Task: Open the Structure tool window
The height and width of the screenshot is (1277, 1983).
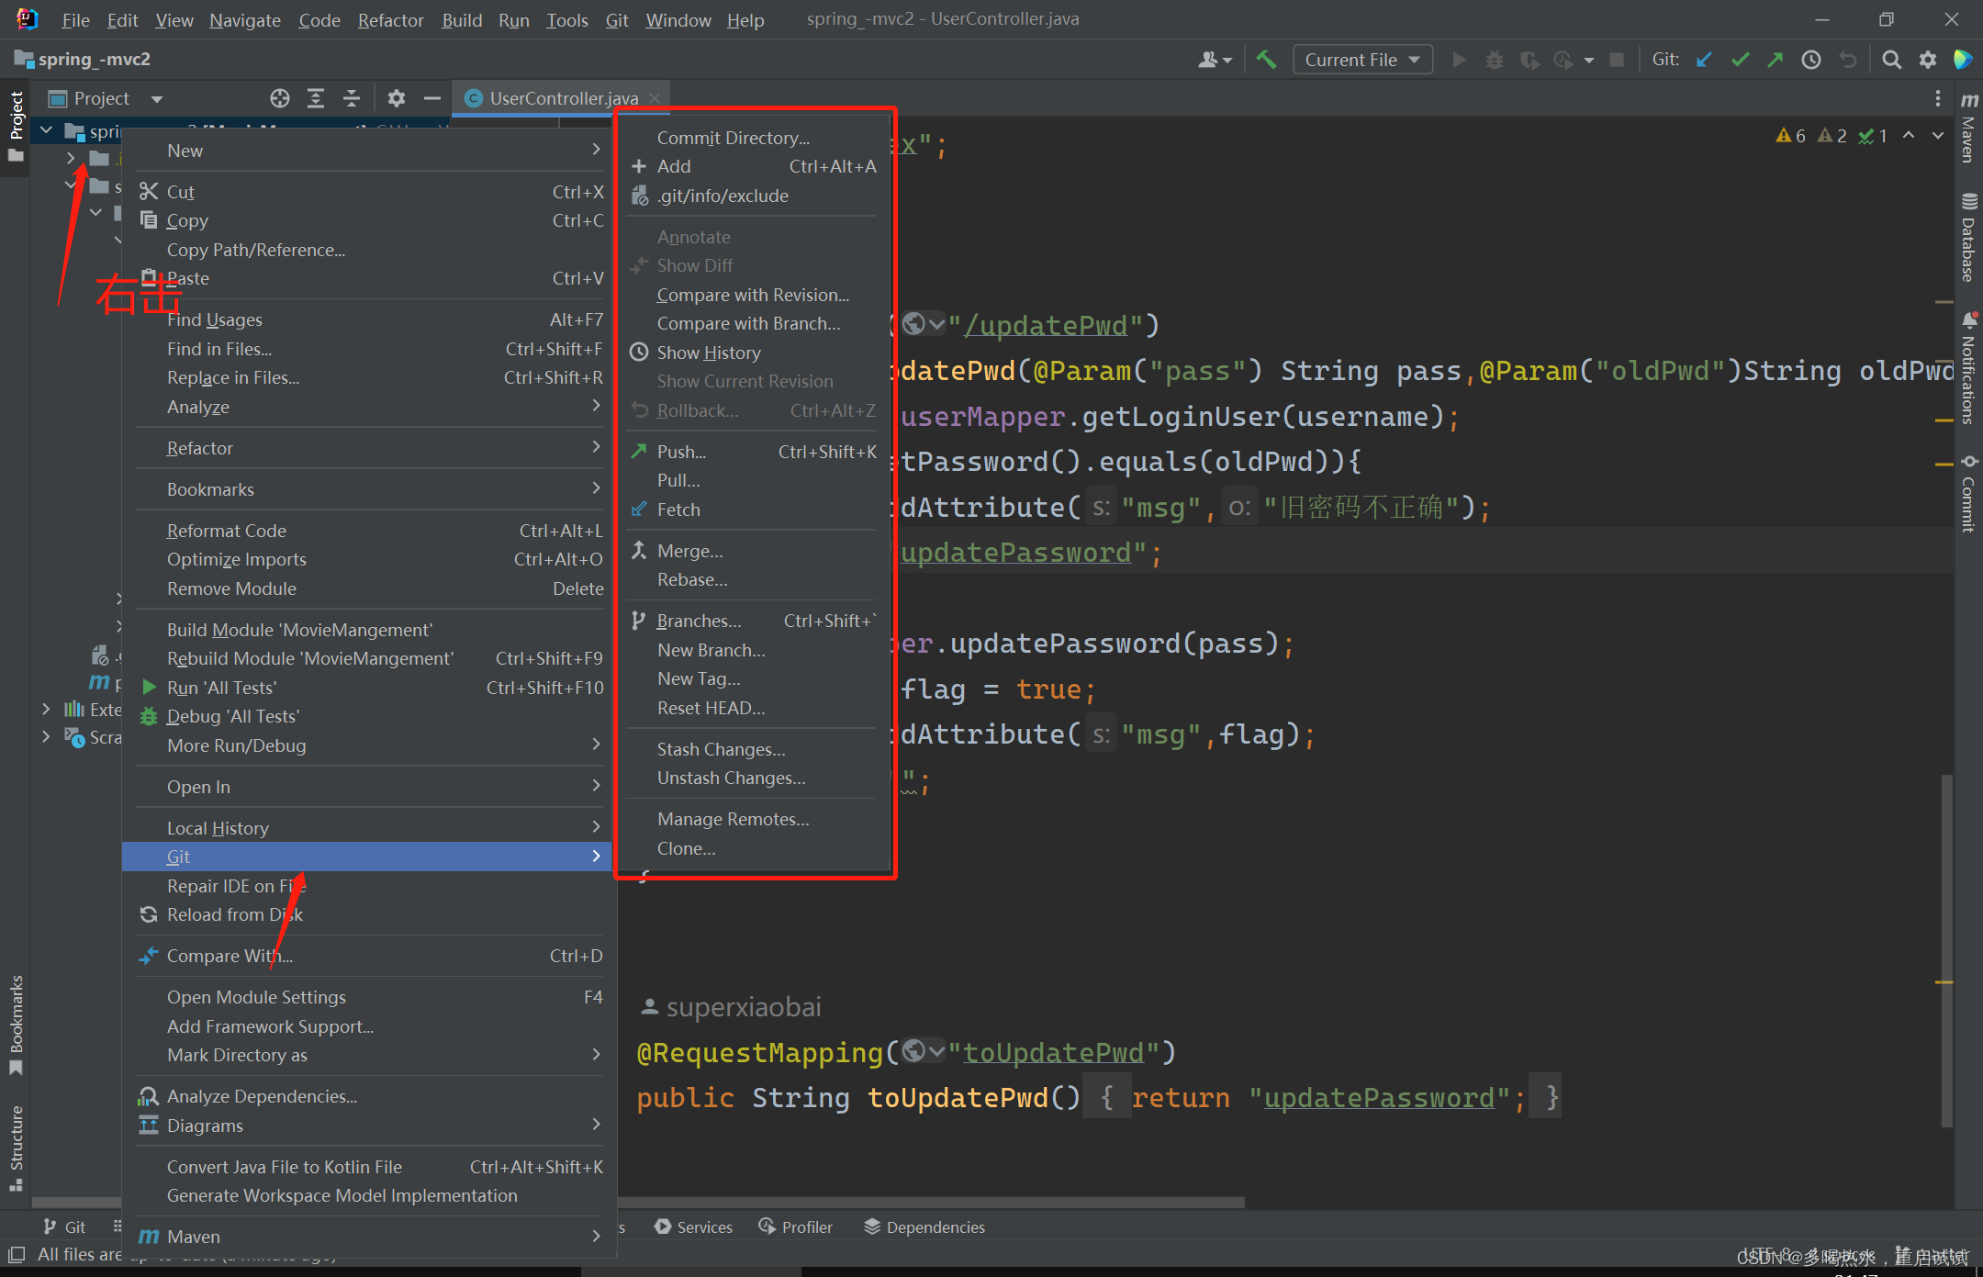Action: [x=16, y=1148]
